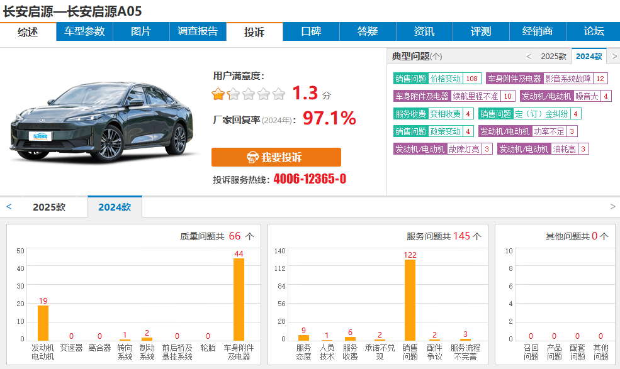Click the 转向系统 axis label
This screenshot has height=369, width=620.
(125, 352)
